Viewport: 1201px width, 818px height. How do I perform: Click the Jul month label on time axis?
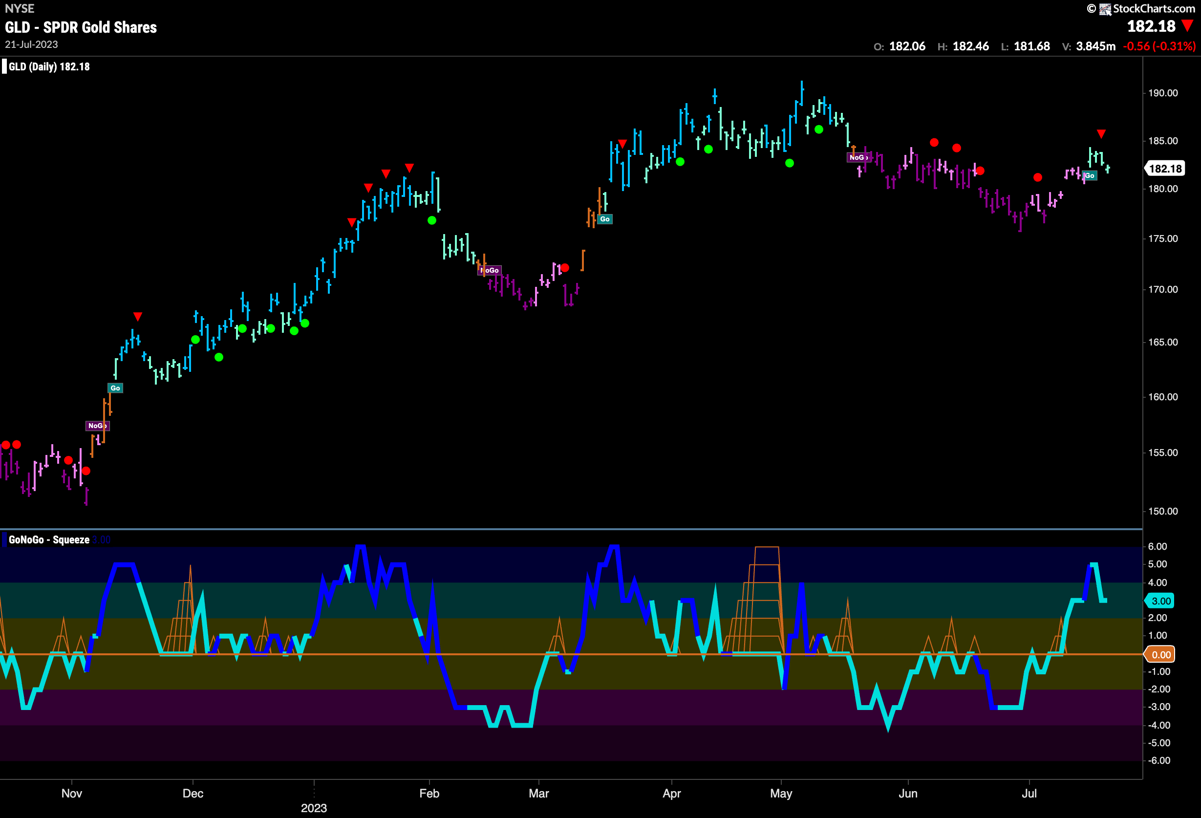pos(1029,794)
